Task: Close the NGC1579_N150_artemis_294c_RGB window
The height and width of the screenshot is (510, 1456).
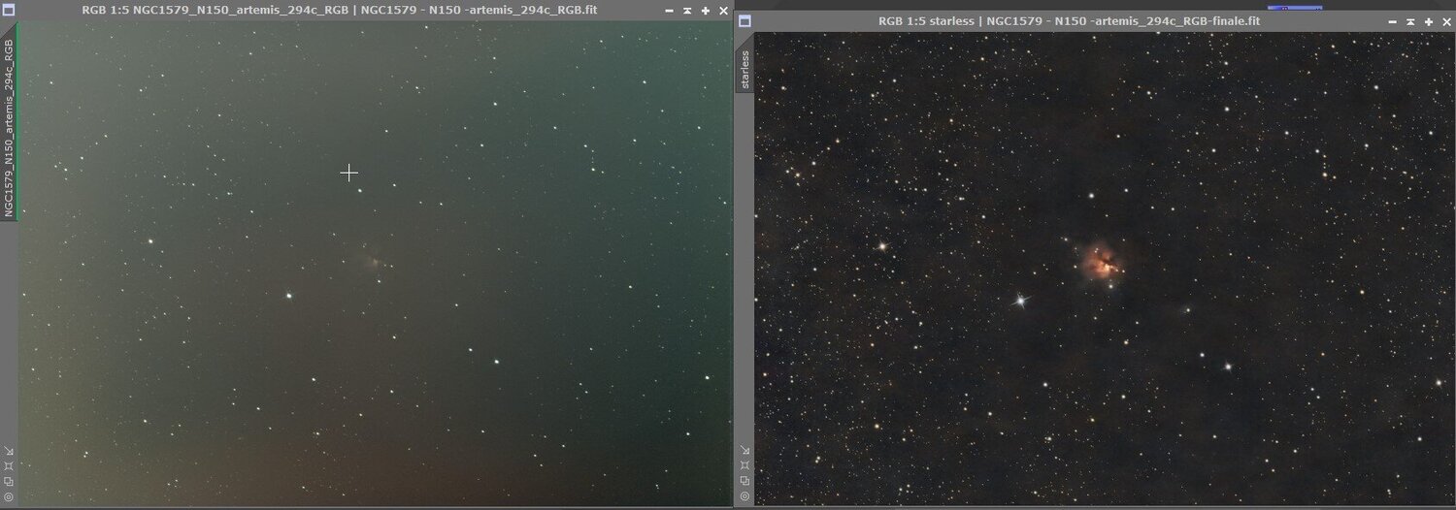Action: tap(723, 11)
